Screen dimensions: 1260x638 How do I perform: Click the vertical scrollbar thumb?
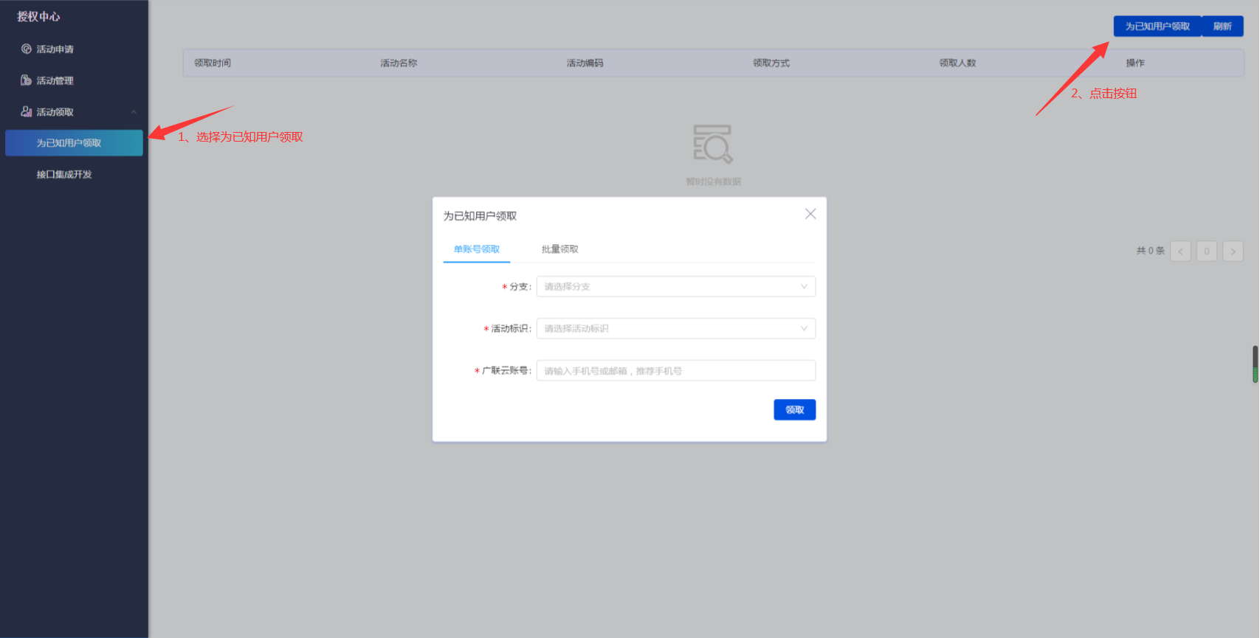(1255, 364)
